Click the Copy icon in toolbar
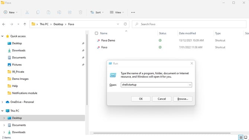Viewport: 249px width, 140px height. pos(38,12)
